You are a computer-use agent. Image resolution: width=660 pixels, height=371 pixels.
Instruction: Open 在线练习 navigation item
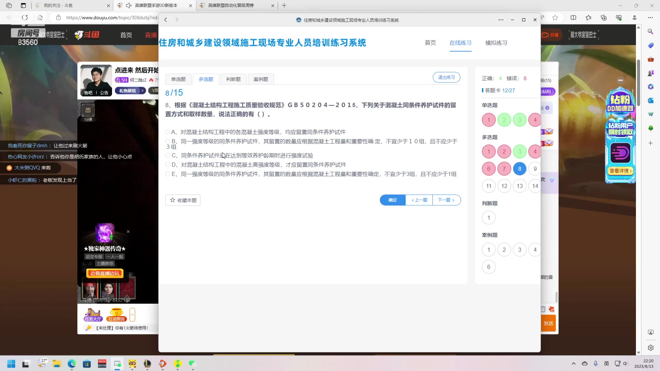pos(460,43)
